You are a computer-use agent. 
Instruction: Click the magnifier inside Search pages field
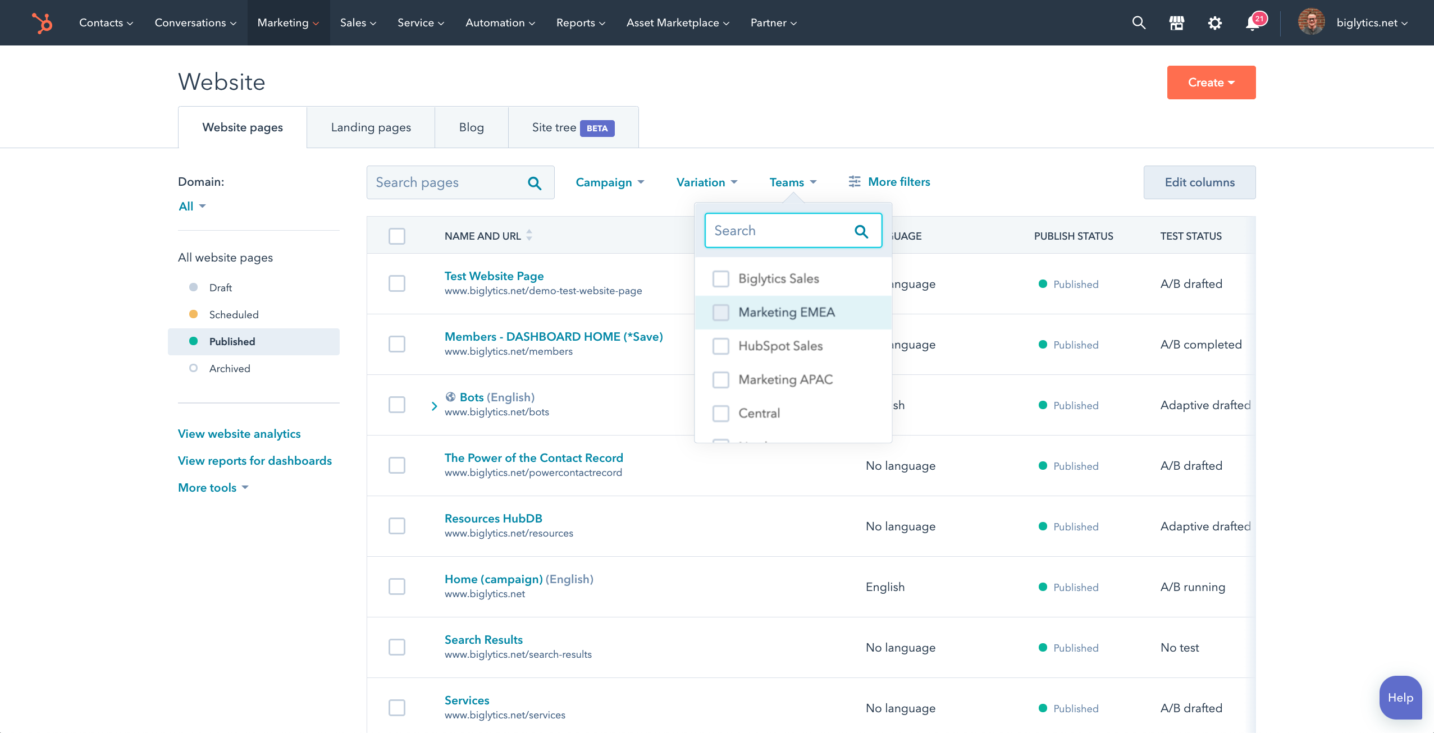pos(534,182)
